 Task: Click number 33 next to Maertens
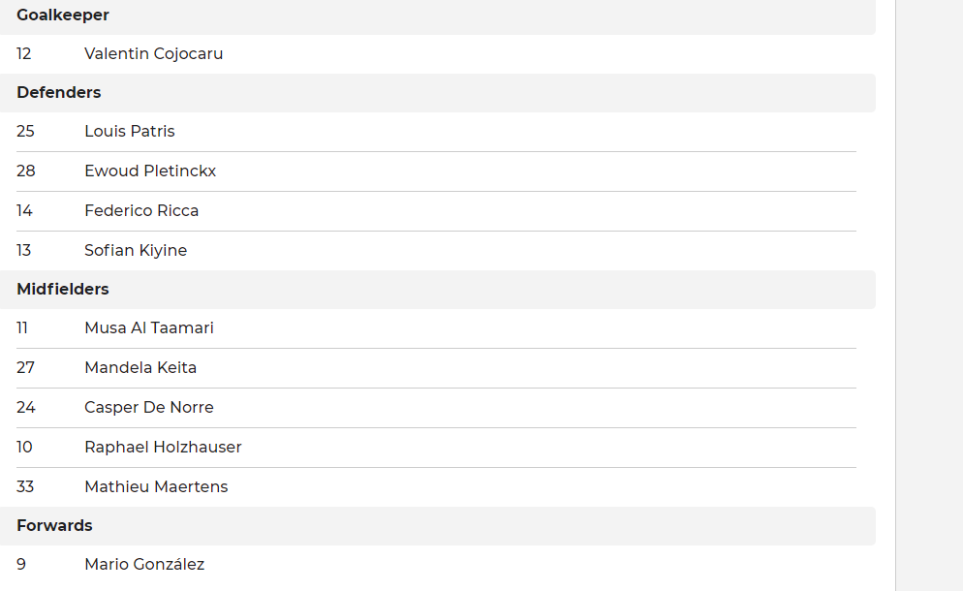point(26,487)
